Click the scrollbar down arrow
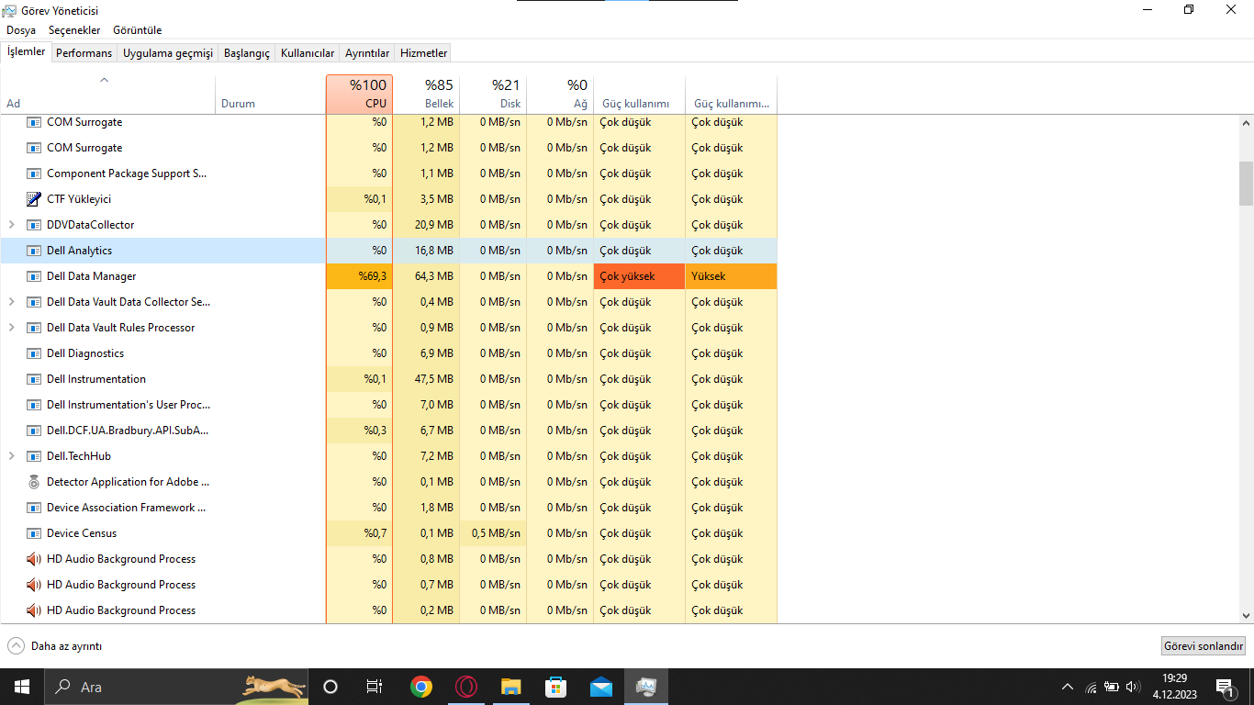This screenshot has height=705, width=1254. coord(1246,616)
